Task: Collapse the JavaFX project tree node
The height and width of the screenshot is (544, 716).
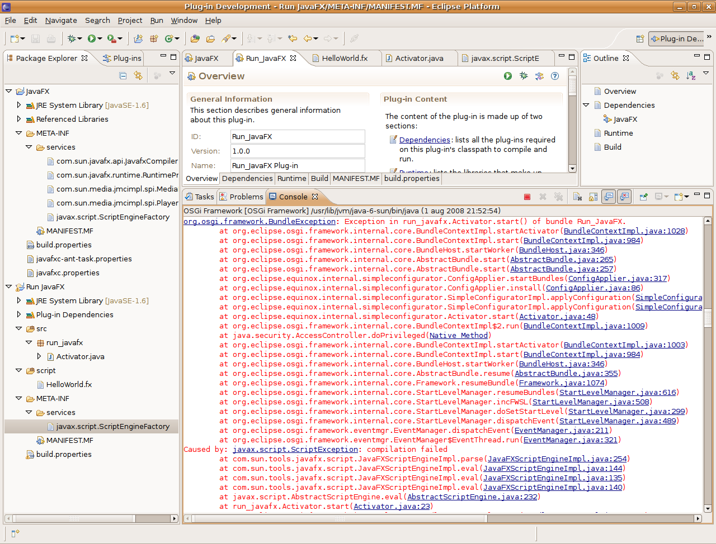Action: [x=8, y=91]
